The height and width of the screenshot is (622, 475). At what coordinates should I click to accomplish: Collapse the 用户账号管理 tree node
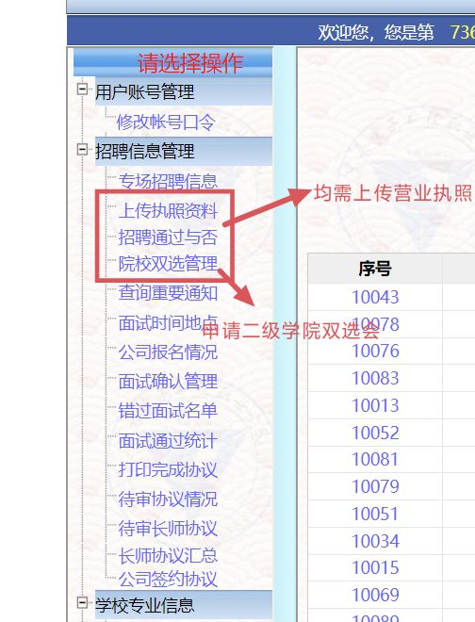tap(82, 89)
